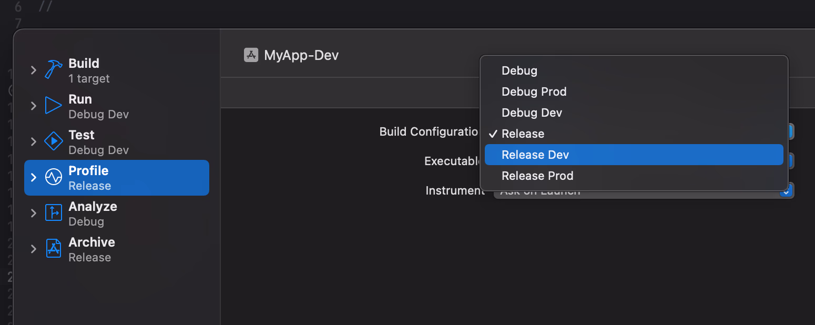Expand the Test action disclosure chevron

[x=34, y=141]
